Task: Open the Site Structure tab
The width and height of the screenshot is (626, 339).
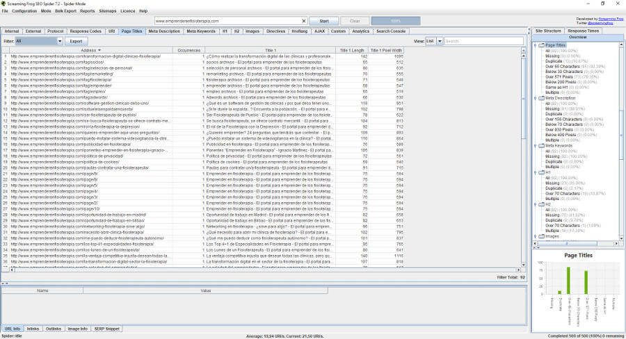Action: (x=548, y=31)
